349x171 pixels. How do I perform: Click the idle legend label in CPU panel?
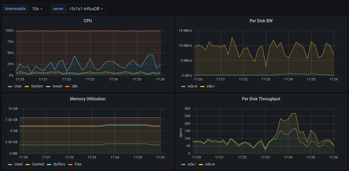(74, 86)
